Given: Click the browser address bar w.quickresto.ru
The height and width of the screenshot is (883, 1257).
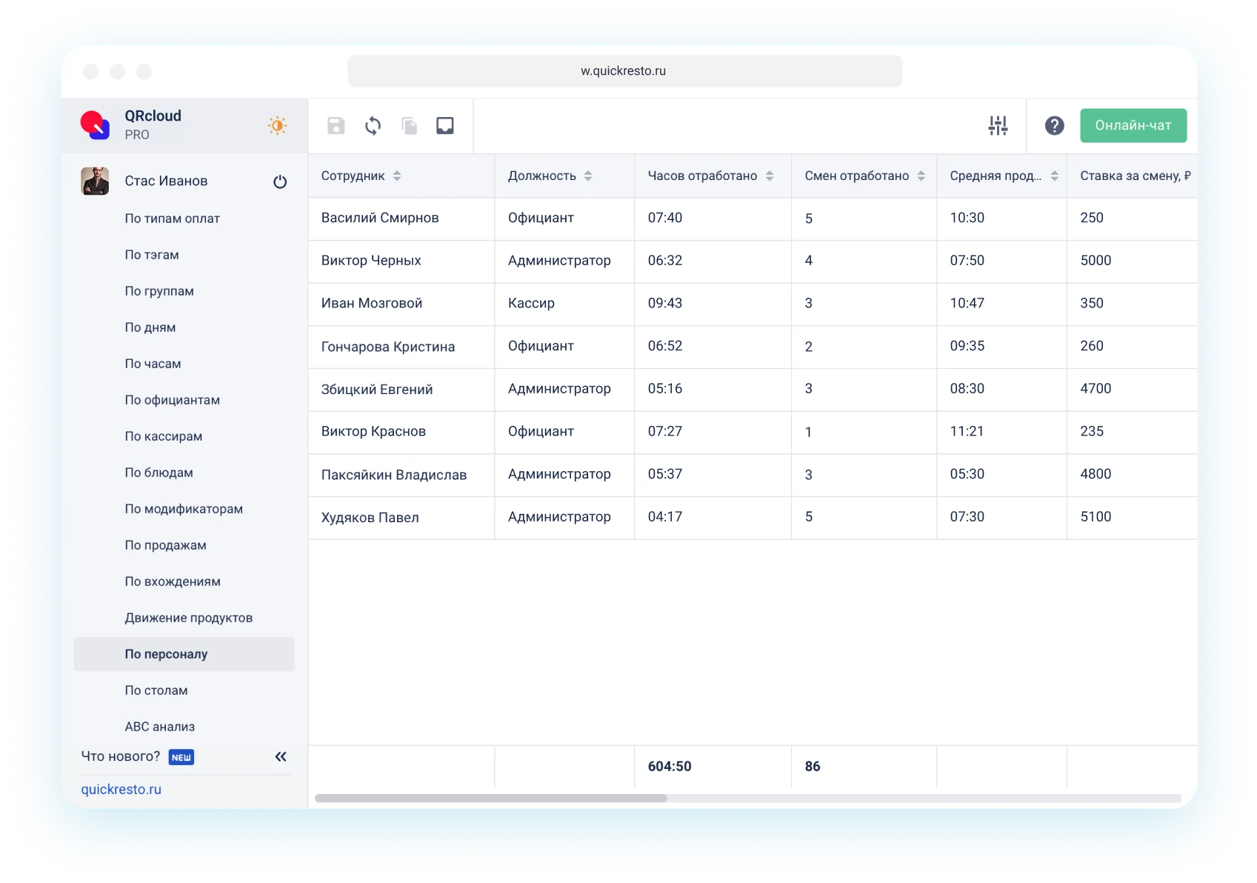Looking at the screenshot, I should pyautogui.click(x=624, y=71).
